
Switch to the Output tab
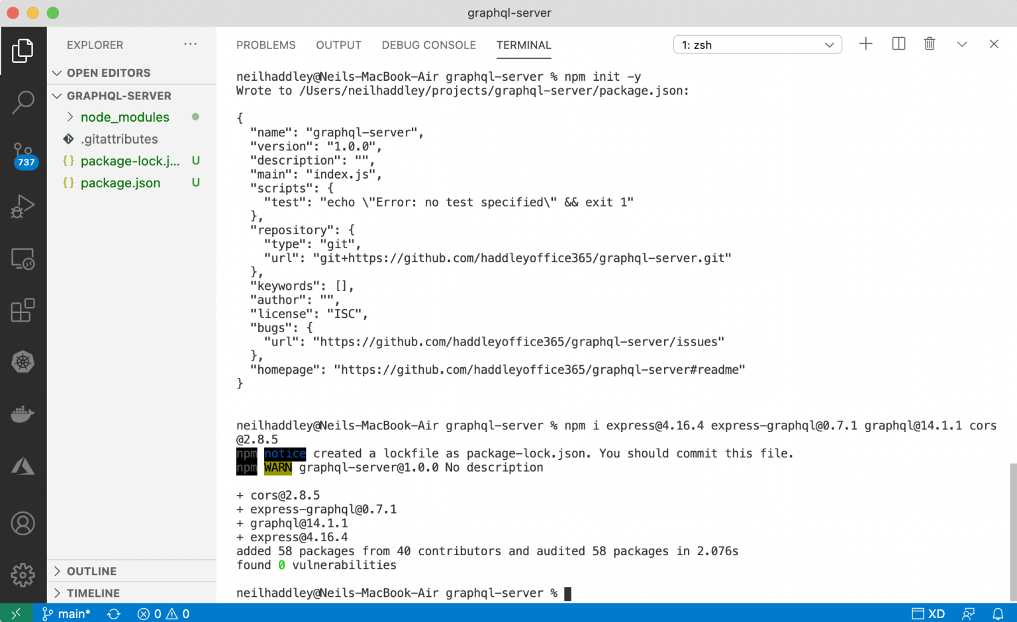[338, 45]
